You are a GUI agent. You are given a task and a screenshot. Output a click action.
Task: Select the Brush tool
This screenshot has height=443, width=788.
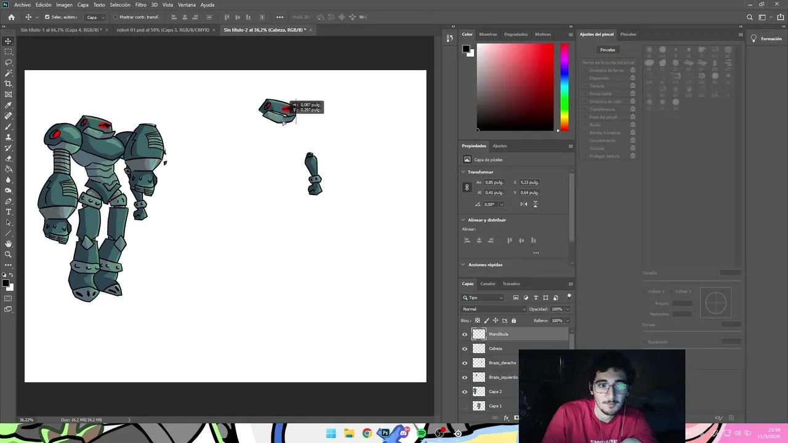(9, 126)
